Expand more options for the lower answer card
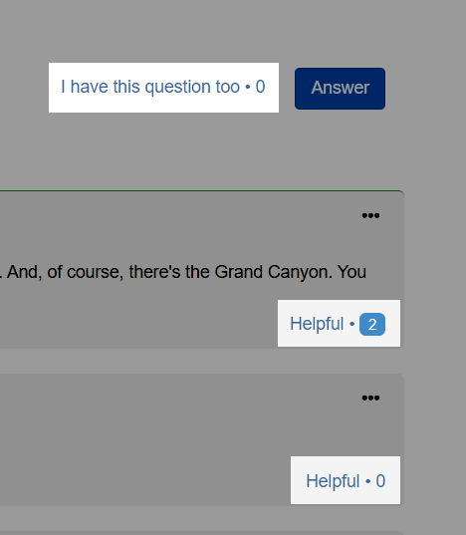Screen dimensions: 466x535 pyautogui.click(x=370, y=398)
